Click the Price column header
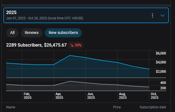The image size is (175, 112). [x=117, y=107]
